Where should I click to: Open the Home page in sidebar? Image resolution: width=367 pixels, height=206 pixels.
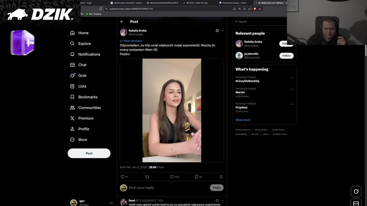[79, 33]
